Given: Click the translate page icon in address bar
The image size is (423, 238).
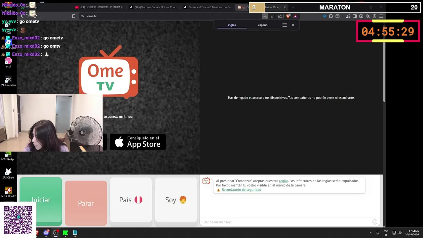Looking at the screenshot, I should click(265, 16).
